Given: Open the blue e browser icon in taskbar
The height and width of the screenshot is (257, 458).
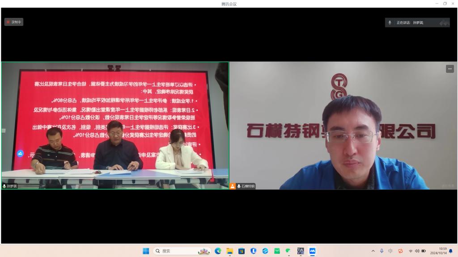Looking at the screenshot, I should (x=265, y=251).
